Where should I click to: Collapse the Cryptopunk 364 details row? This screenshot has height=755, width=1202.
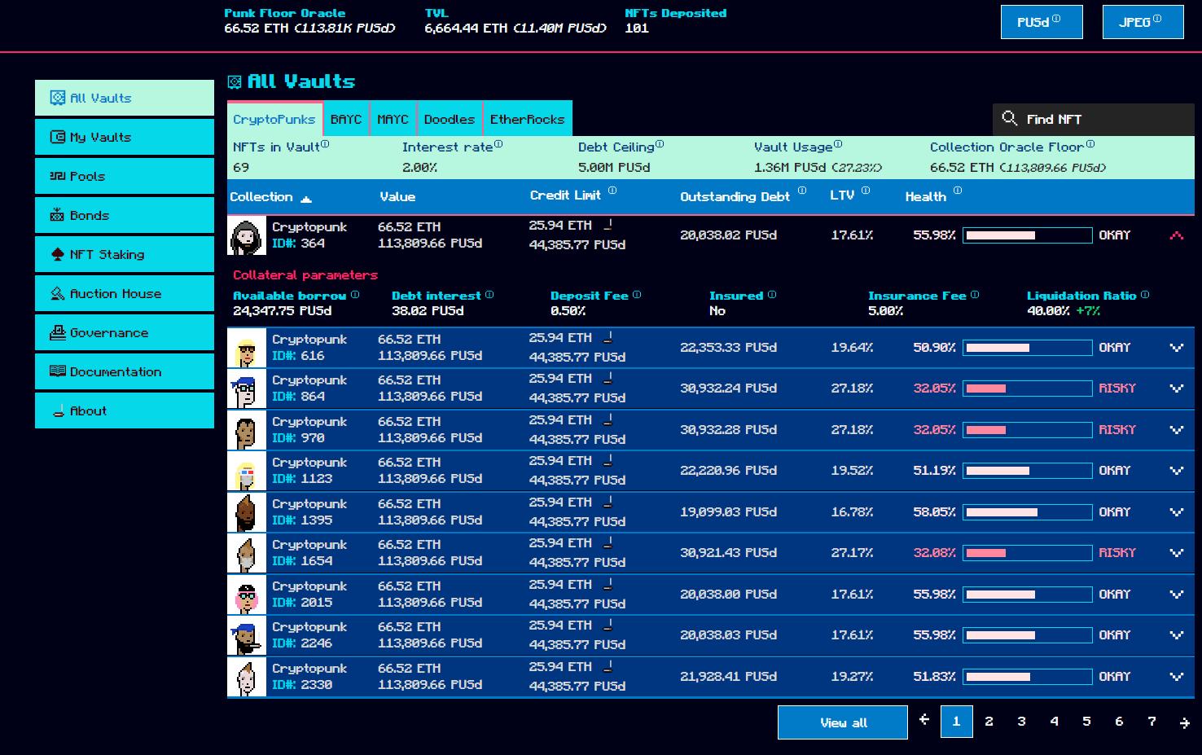pos(1176,235)
